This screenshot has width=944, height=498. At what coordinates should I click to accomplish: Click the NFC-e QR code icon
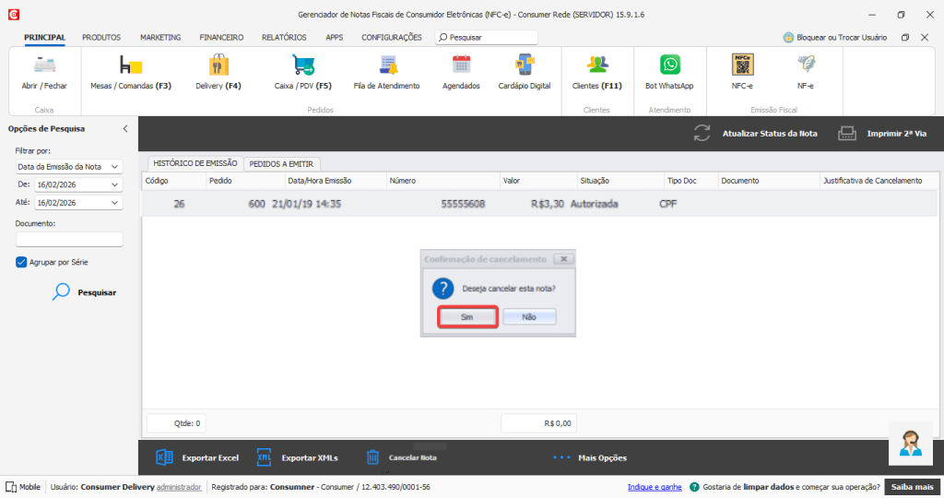742,65
